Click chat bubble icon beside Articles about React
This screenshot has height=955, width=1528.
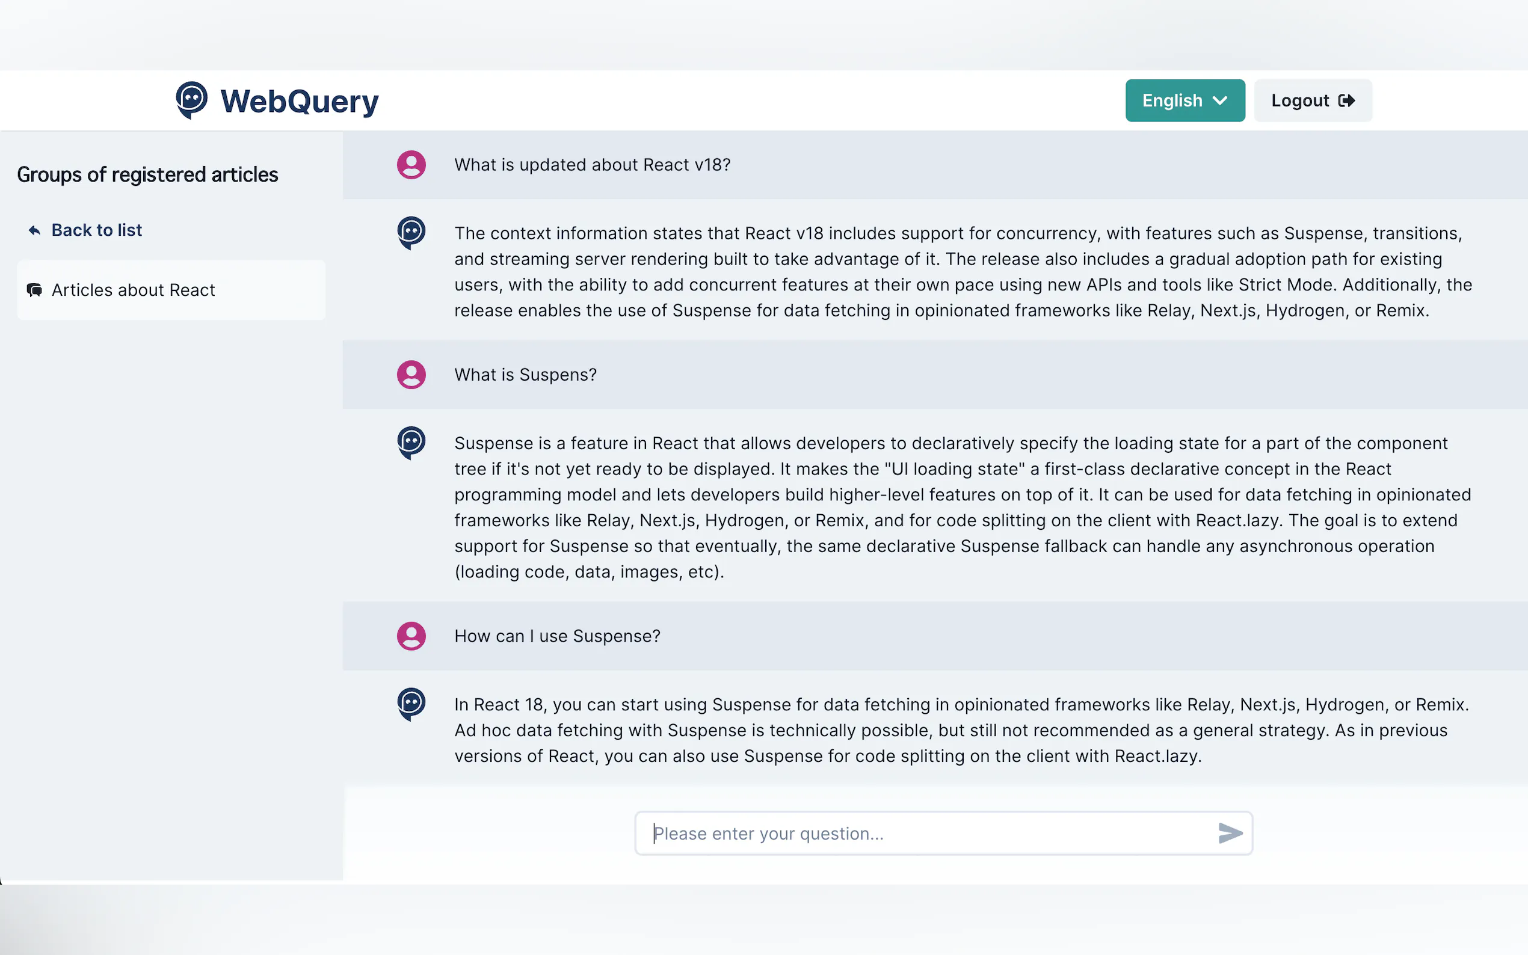pyautogui.click(x=35, y=290)
